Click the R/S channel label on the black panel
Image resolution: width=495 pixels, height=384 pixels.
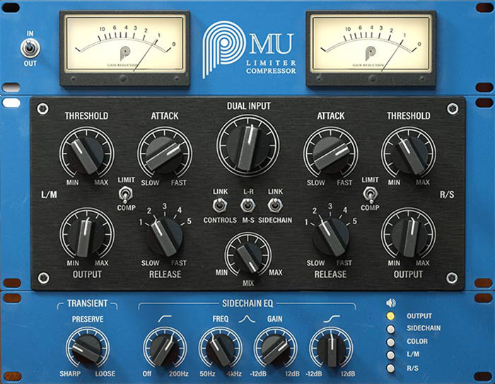coord(447,194)
